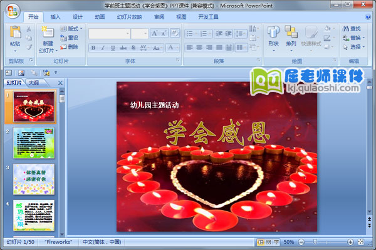376x250 pixels.
Task: Click the Shapes (形状) gallery icon
Action: click(x=274, y=32)
